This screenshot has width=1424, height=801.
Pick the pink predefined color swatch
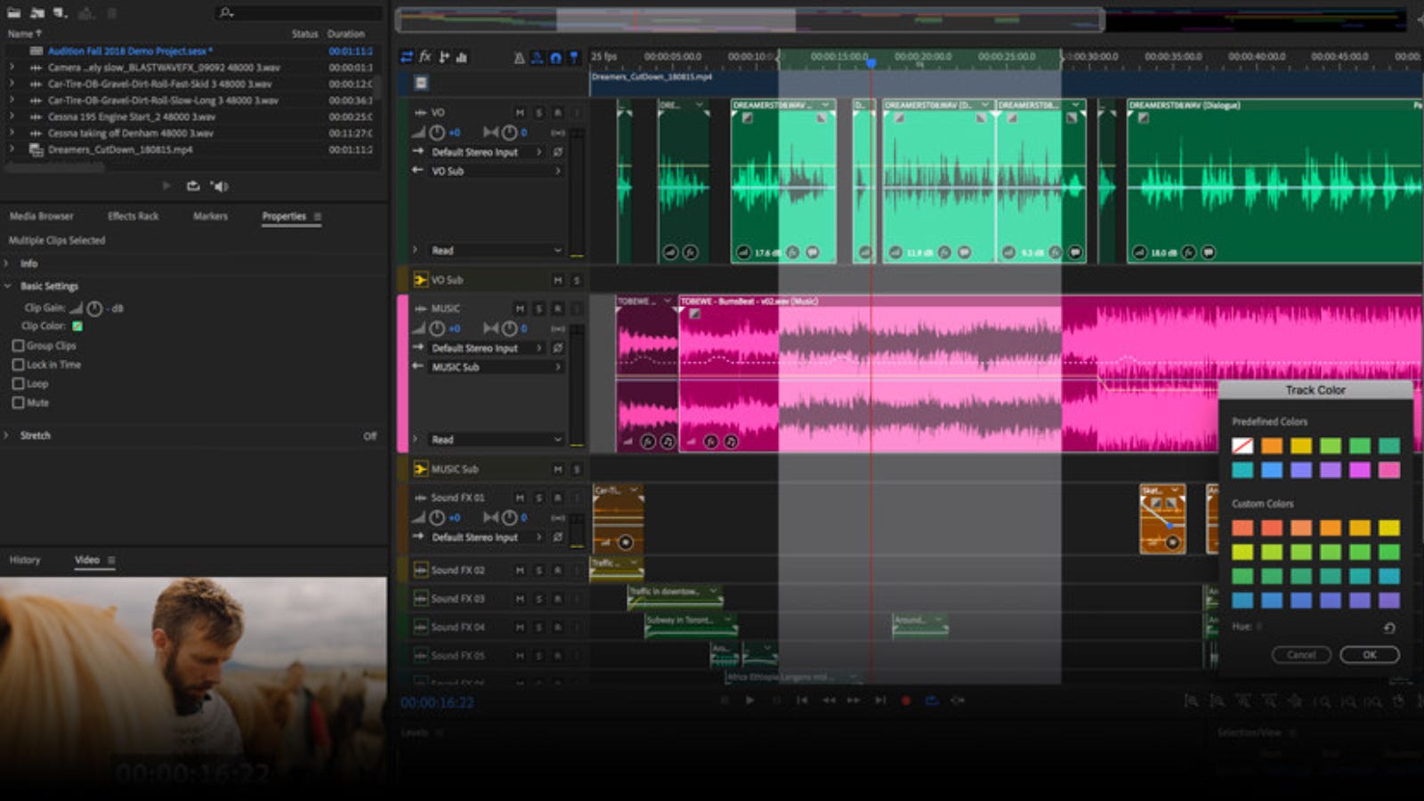[1388, 470]
